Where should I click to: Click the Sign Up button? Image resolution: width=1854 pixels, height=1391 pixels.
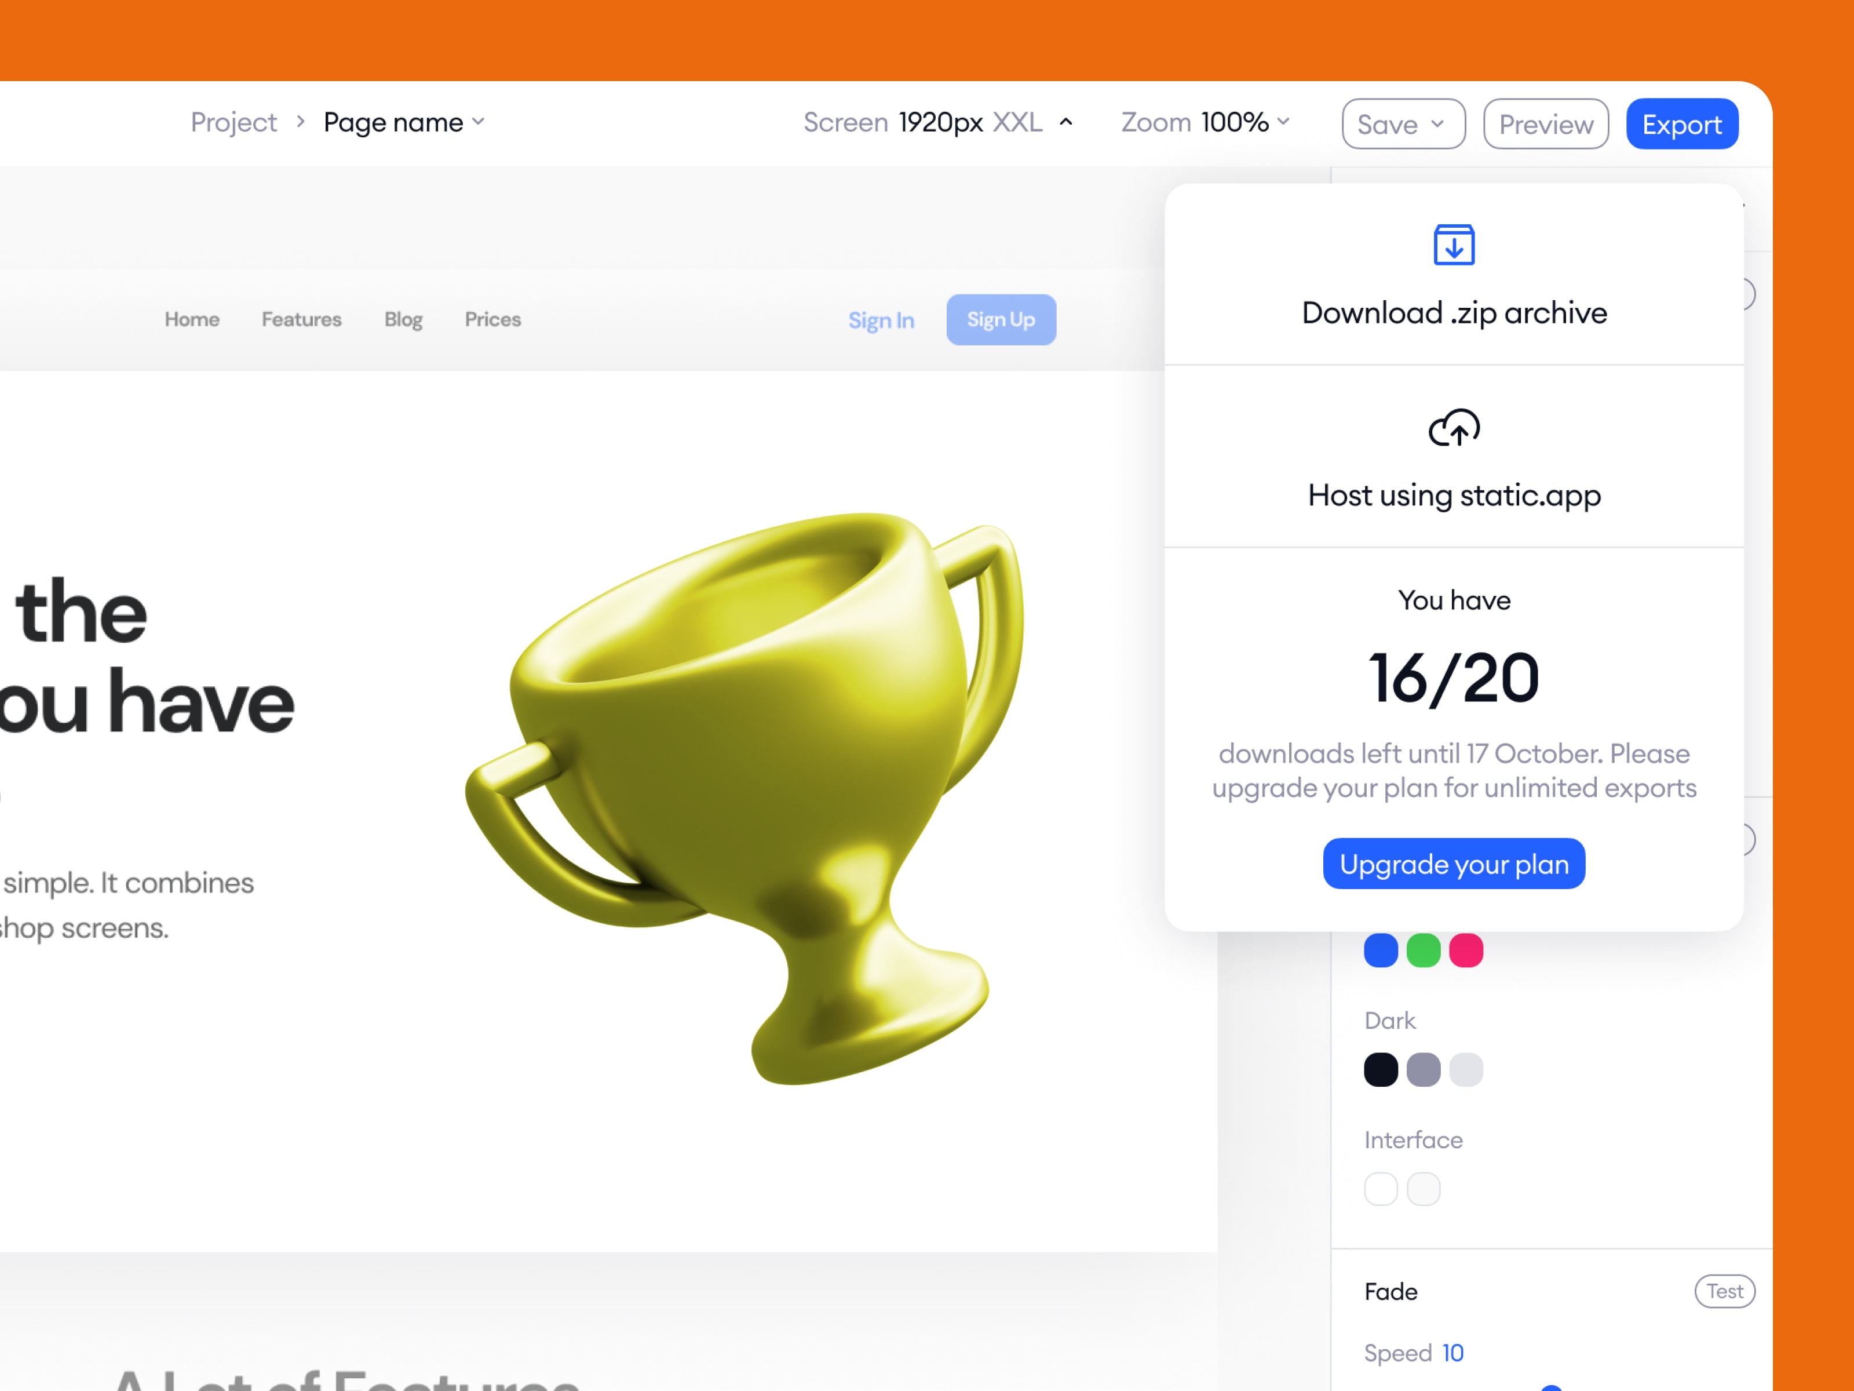pyautogui.click(x=1001, y=319)
